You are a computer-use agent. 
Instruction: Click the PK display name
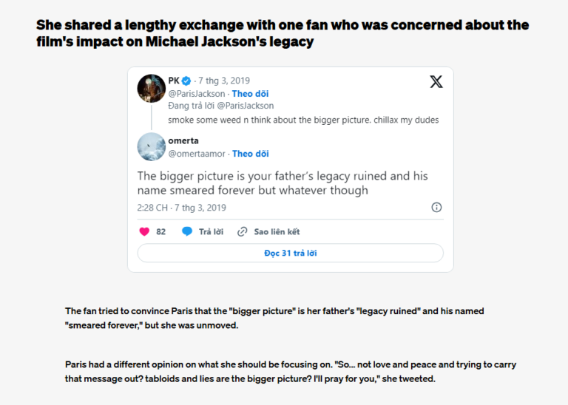pos(174,81)
